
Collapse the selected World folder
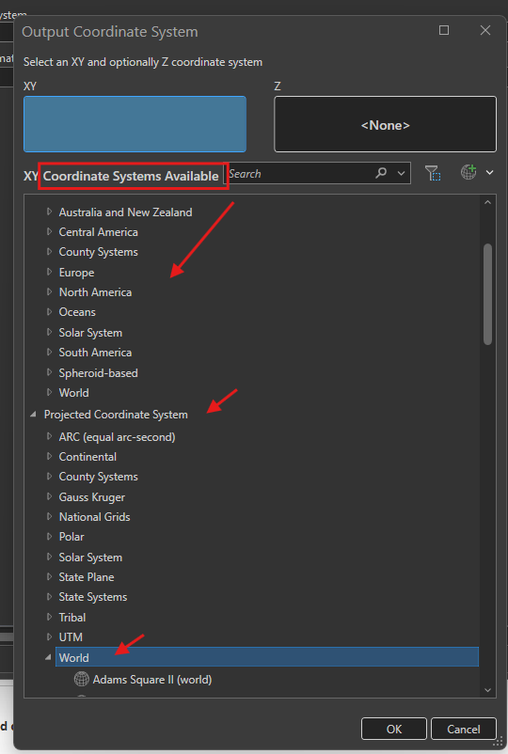[48, 657]
